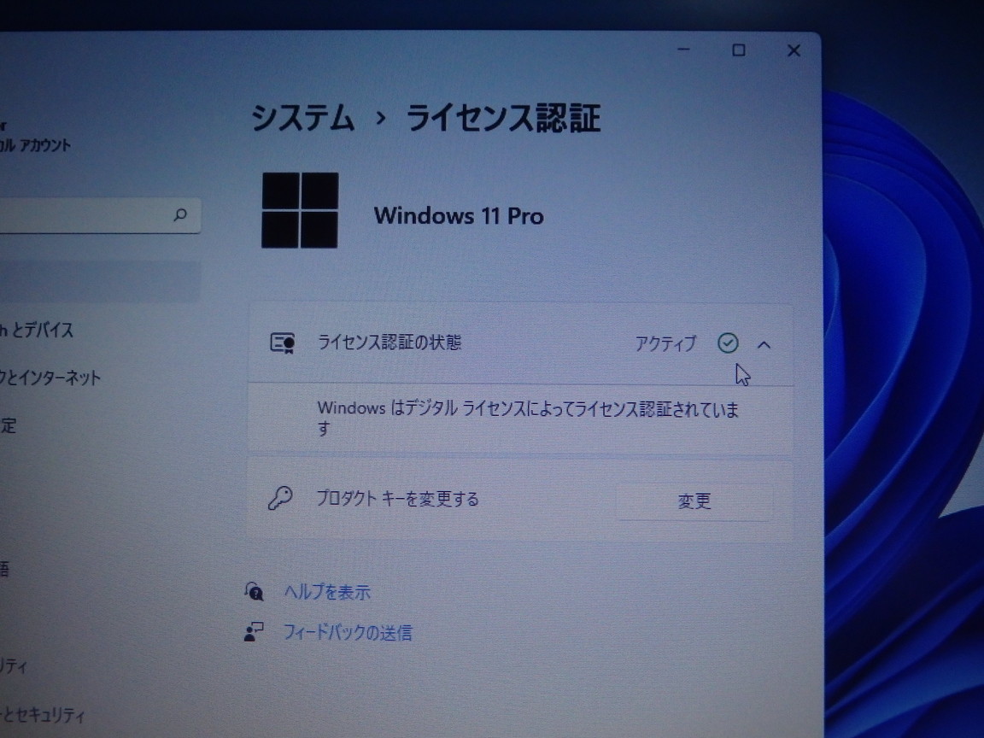Click the Windows 11 logo
984x738 pixels.
pos(300,210)
